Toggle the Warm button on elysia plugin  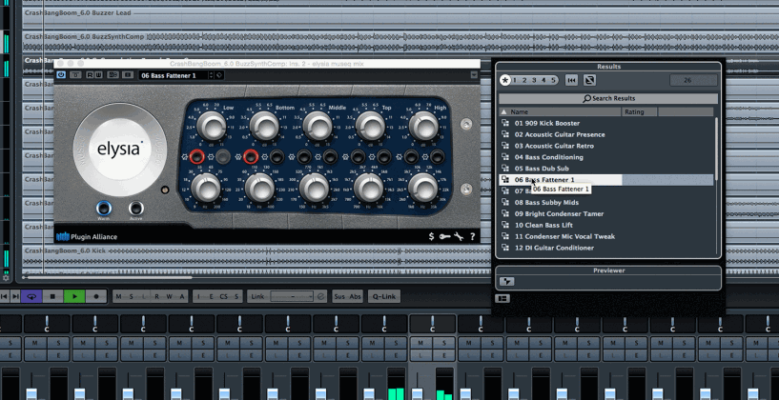(x=103, y=209)
